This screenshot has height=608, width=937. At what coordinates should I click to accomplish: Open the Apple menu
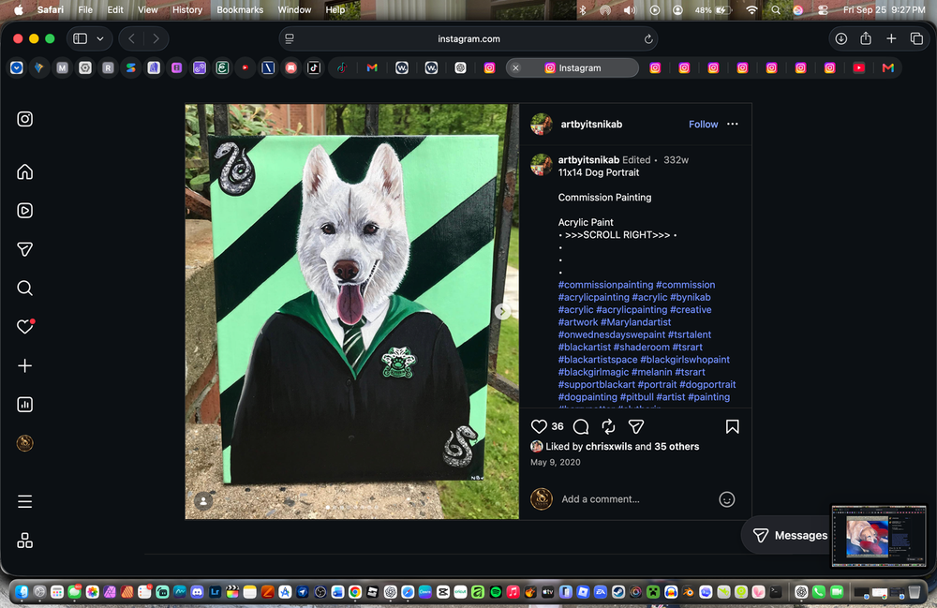(x=19, y=9)
